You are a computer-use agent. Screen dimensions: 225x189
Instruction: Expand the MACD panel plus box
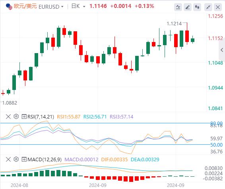[24, 159]
